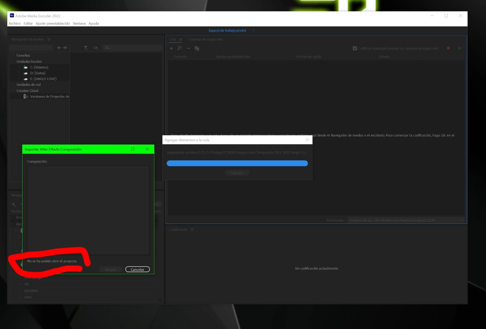Select the D: (Datos) drive icon

tap(26, 73)
